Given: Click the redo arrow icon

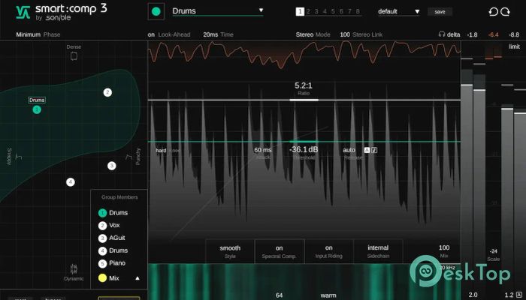Looking at the screenshot, I should 505,12.
